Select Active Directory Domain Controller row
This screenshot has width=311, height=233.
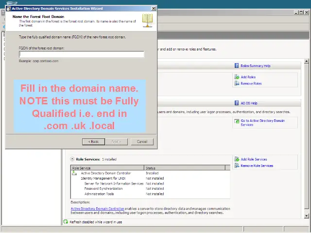tap(150, 173)
